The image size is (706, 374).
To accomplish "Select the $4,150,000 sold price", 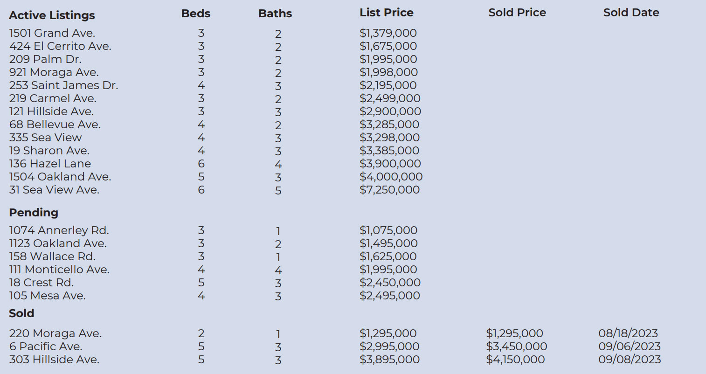I will point(515,360).
